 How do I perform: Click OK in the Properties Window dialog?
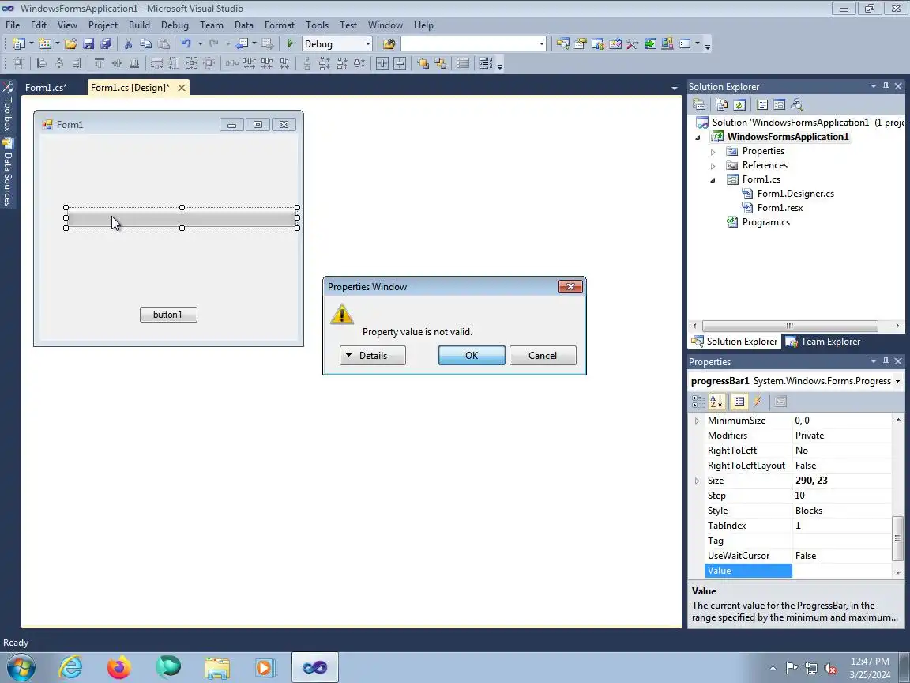(x=472, y=356)
